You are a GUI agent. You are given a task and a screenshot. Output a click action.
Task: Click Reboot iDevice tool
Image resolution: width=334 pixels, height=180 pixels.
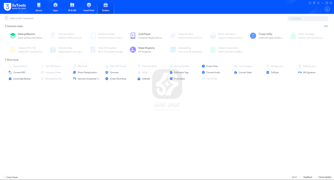(18, 66)
